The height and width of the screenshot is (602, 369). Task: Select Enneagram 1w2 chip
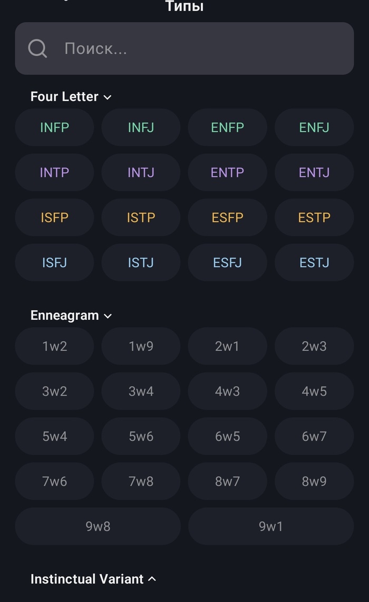point(54,346)
